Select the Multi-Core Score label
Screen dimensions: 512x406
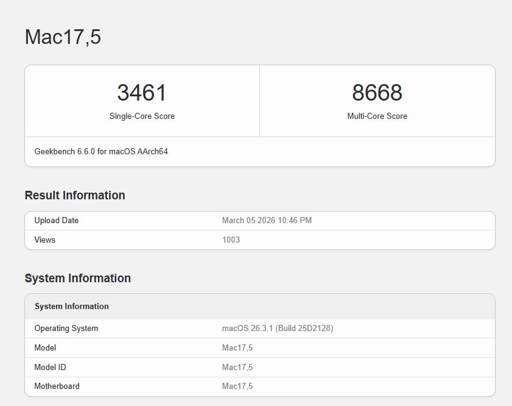coord(377,116)
